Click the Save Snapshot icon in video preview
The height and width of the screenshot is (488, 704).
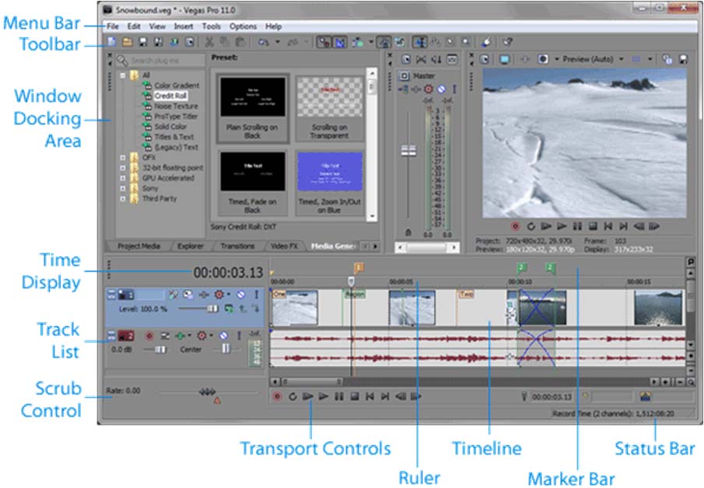[x=683, y=59]
